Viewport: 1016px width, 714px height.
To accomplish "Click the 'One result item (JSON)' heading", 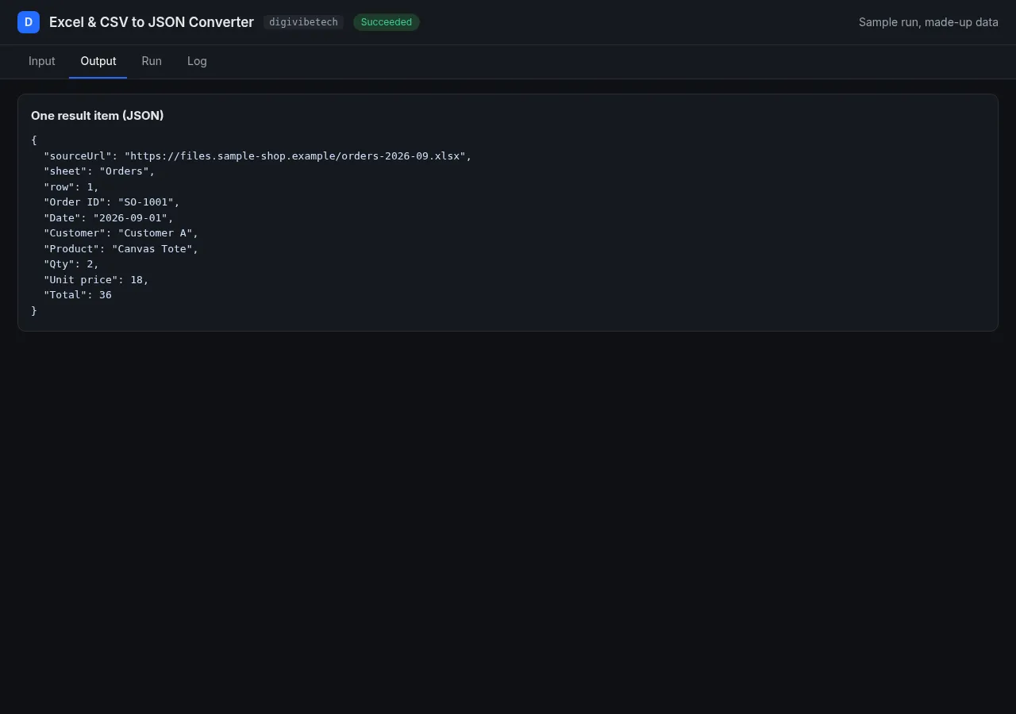I will tap(98, 116).
